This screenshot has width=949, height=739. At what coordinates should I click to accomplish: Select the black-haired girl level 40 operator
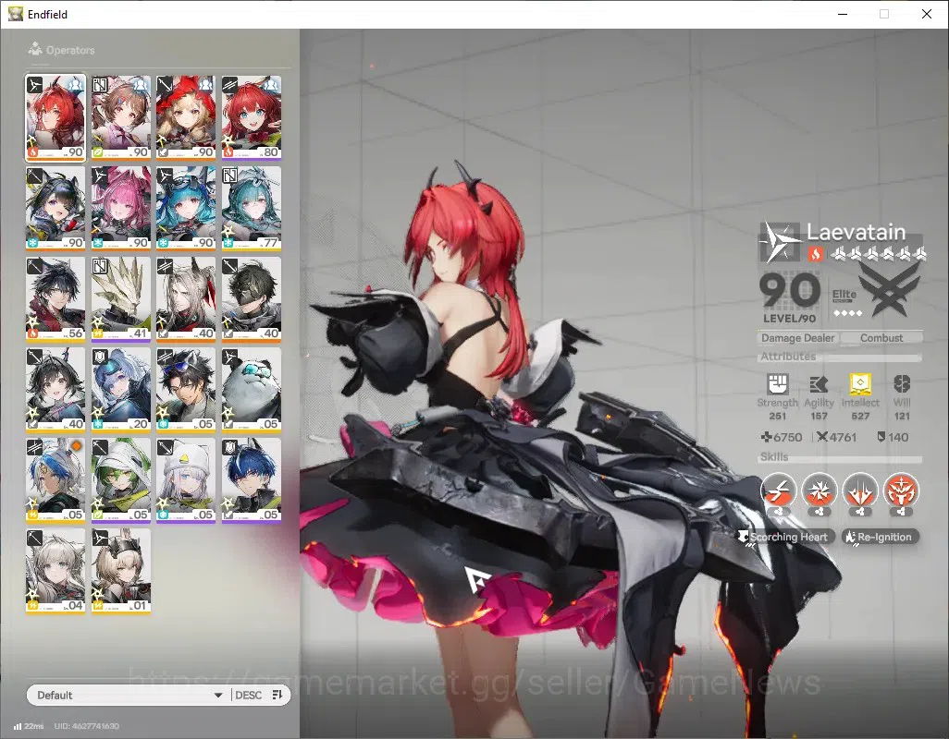click(x=55, y=389)
